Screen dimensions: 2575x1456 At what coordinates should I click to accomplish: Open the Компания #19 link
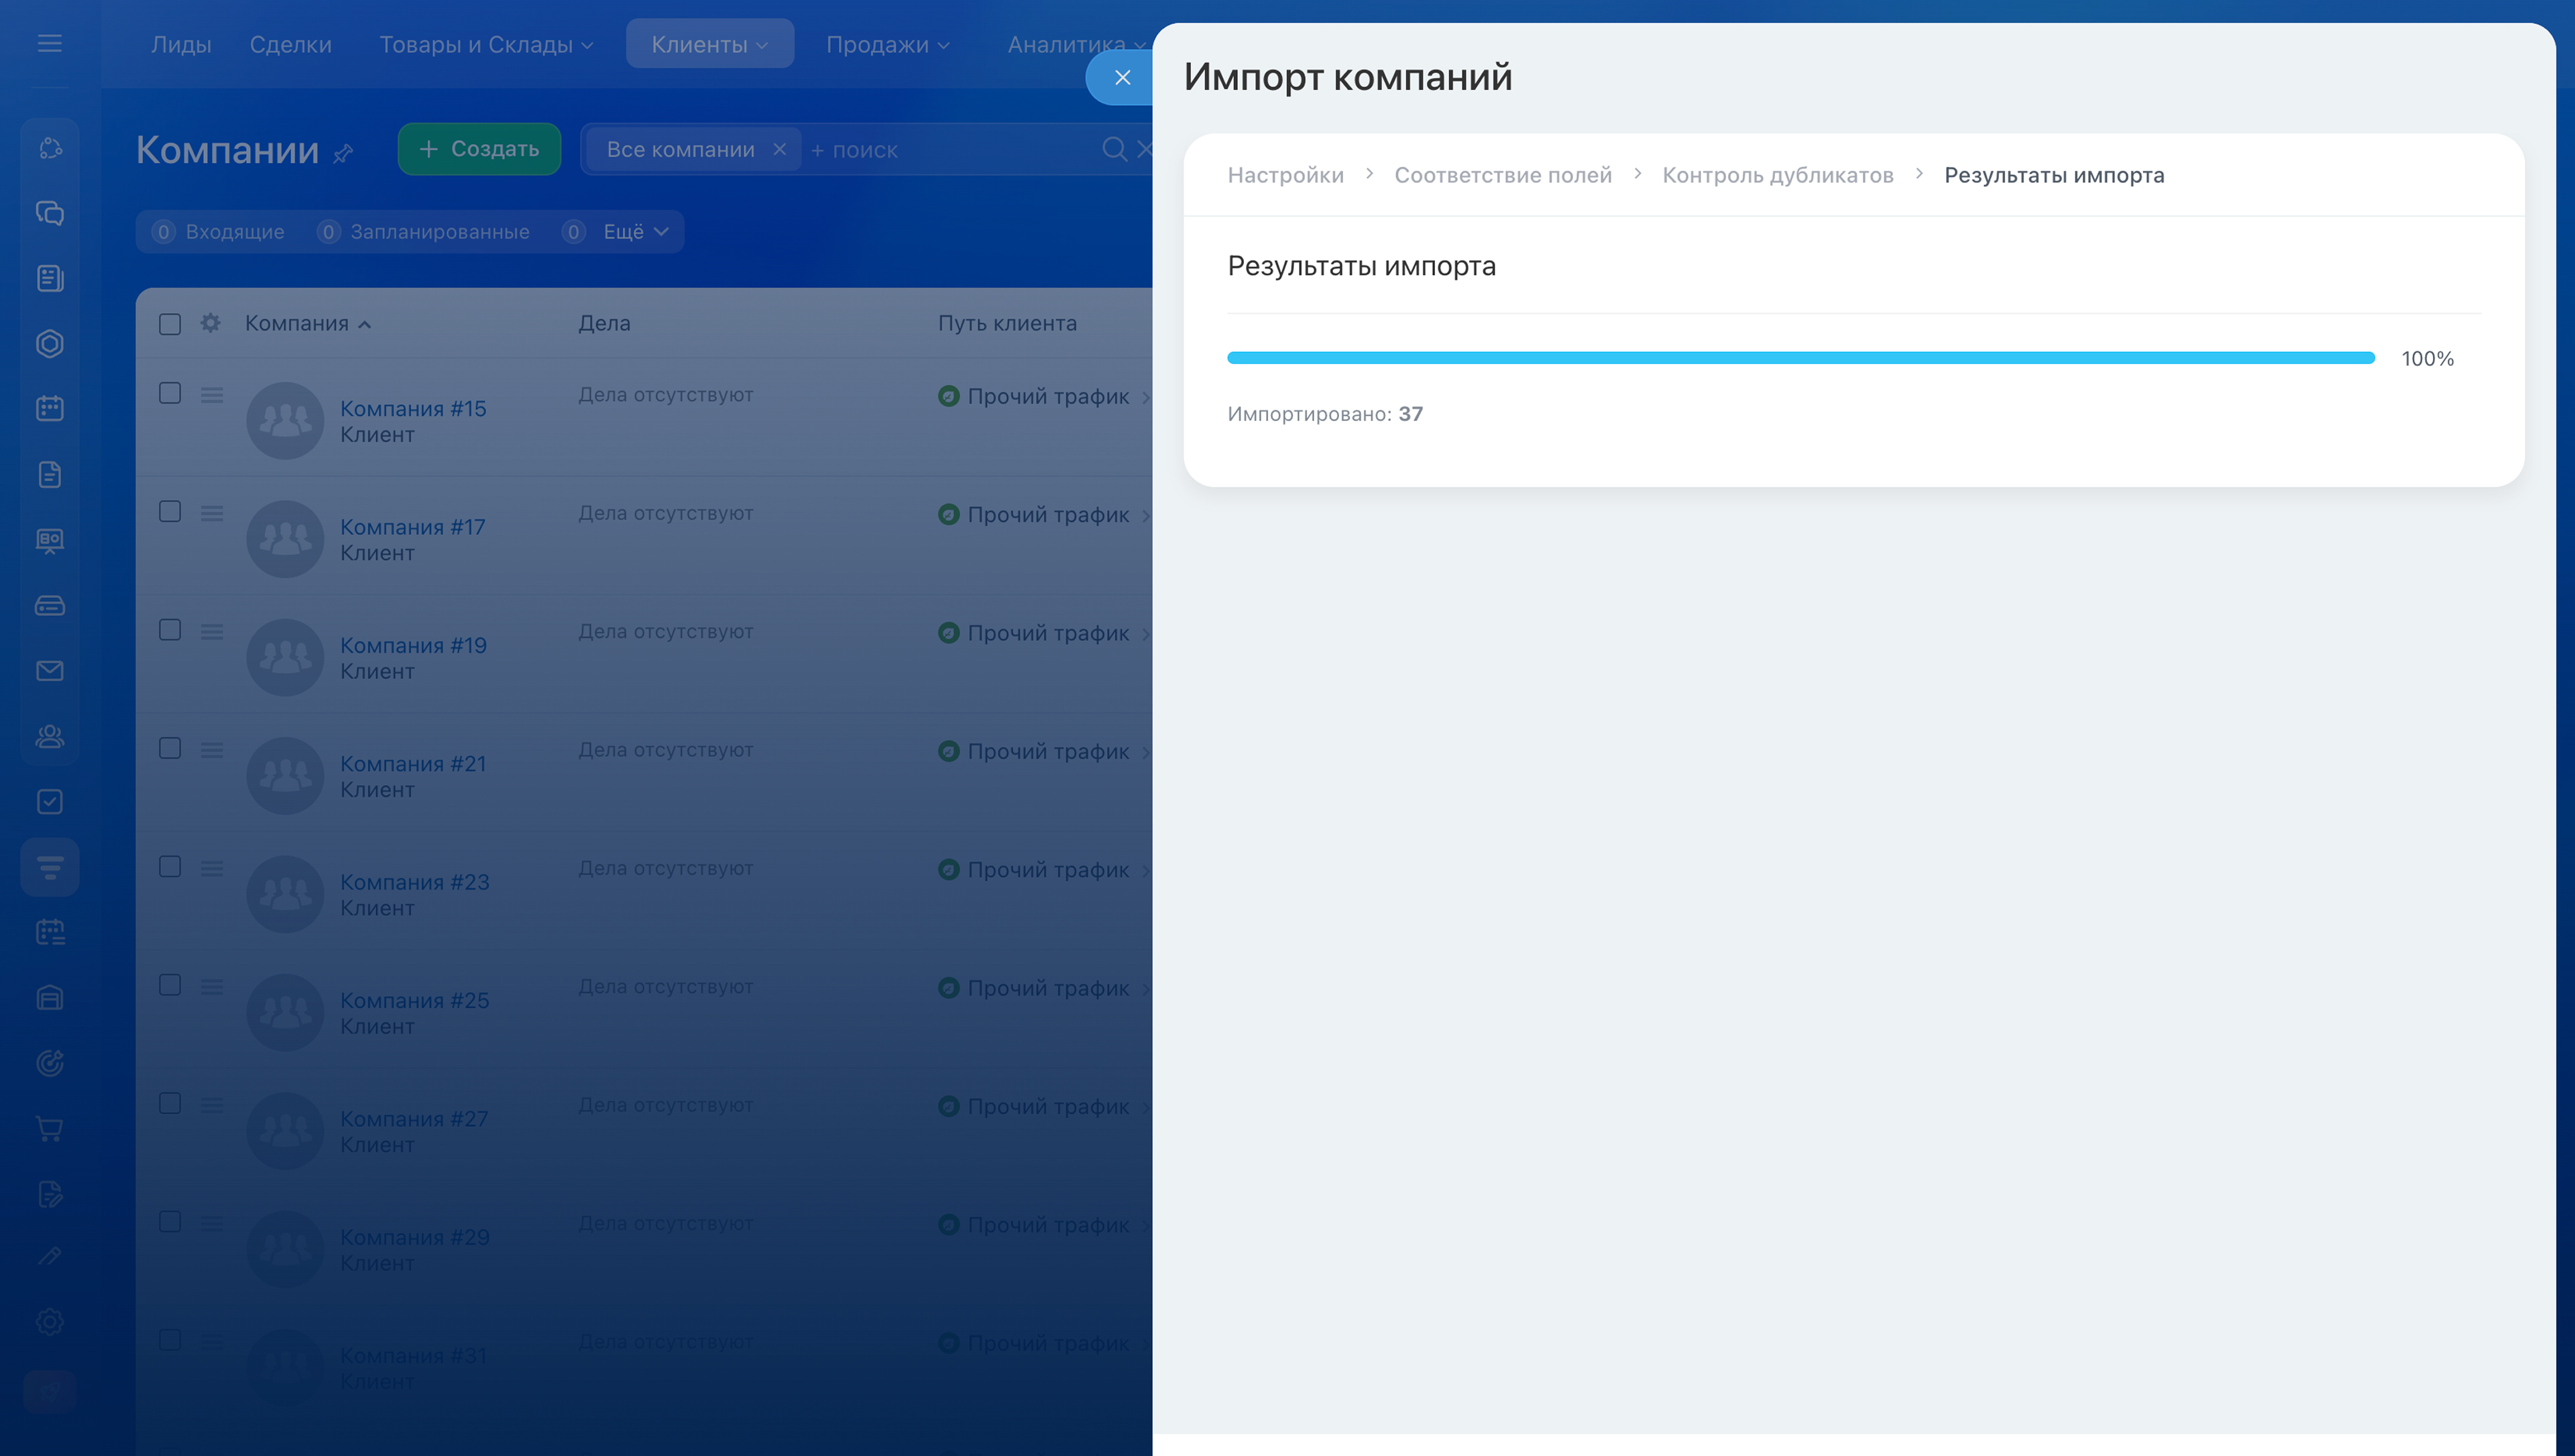(x=413, y=645)
